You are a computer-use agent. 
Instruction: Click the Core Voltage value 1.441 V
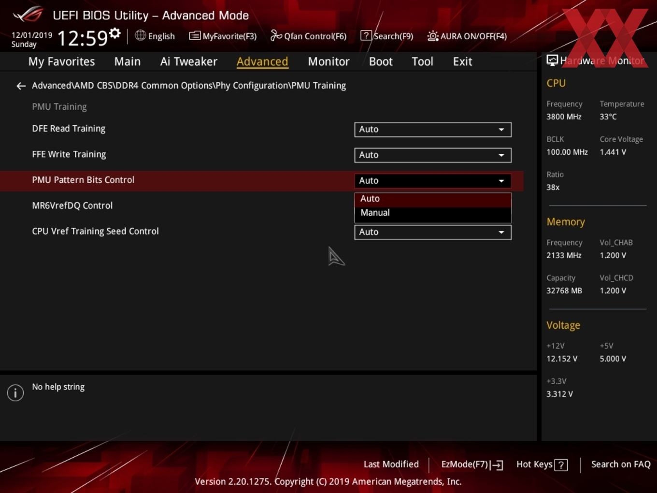click(613, 152)
